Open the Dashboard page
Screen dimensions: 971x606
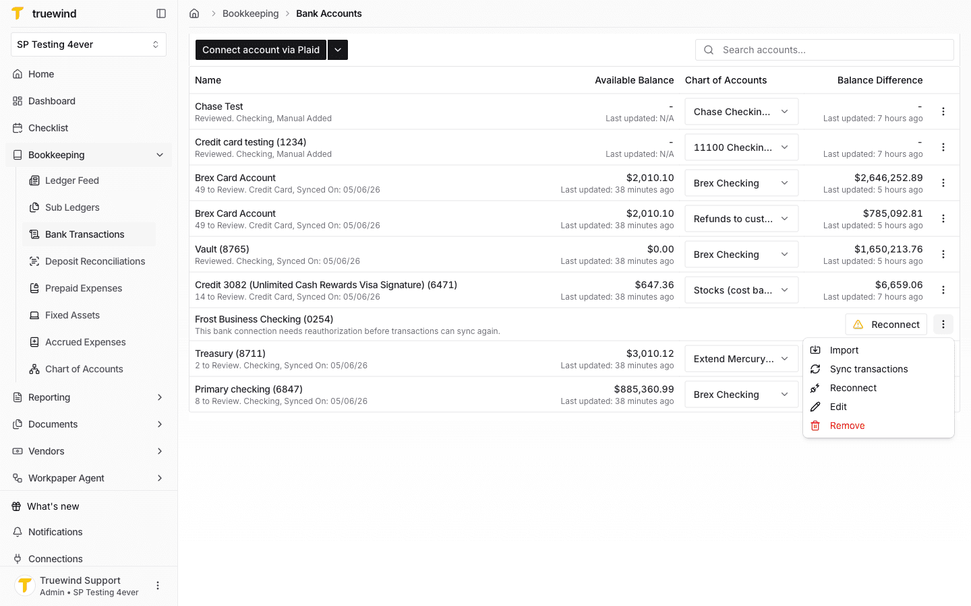(88, 101)
